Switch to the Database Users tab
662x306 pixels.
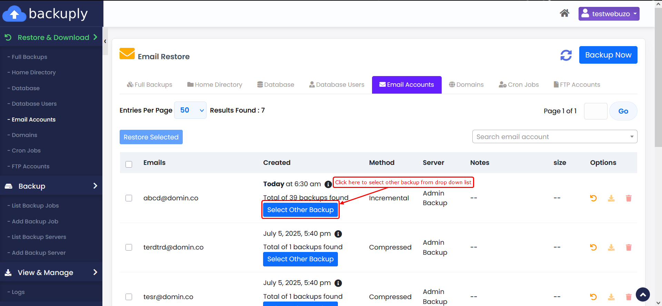pyautogui.click(x=337, y=85)
